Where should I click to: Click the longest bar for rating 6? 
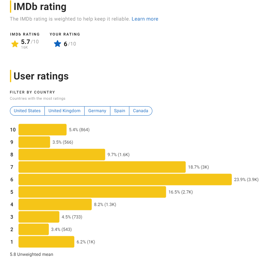pyautogui.click(x=124, y=179)
